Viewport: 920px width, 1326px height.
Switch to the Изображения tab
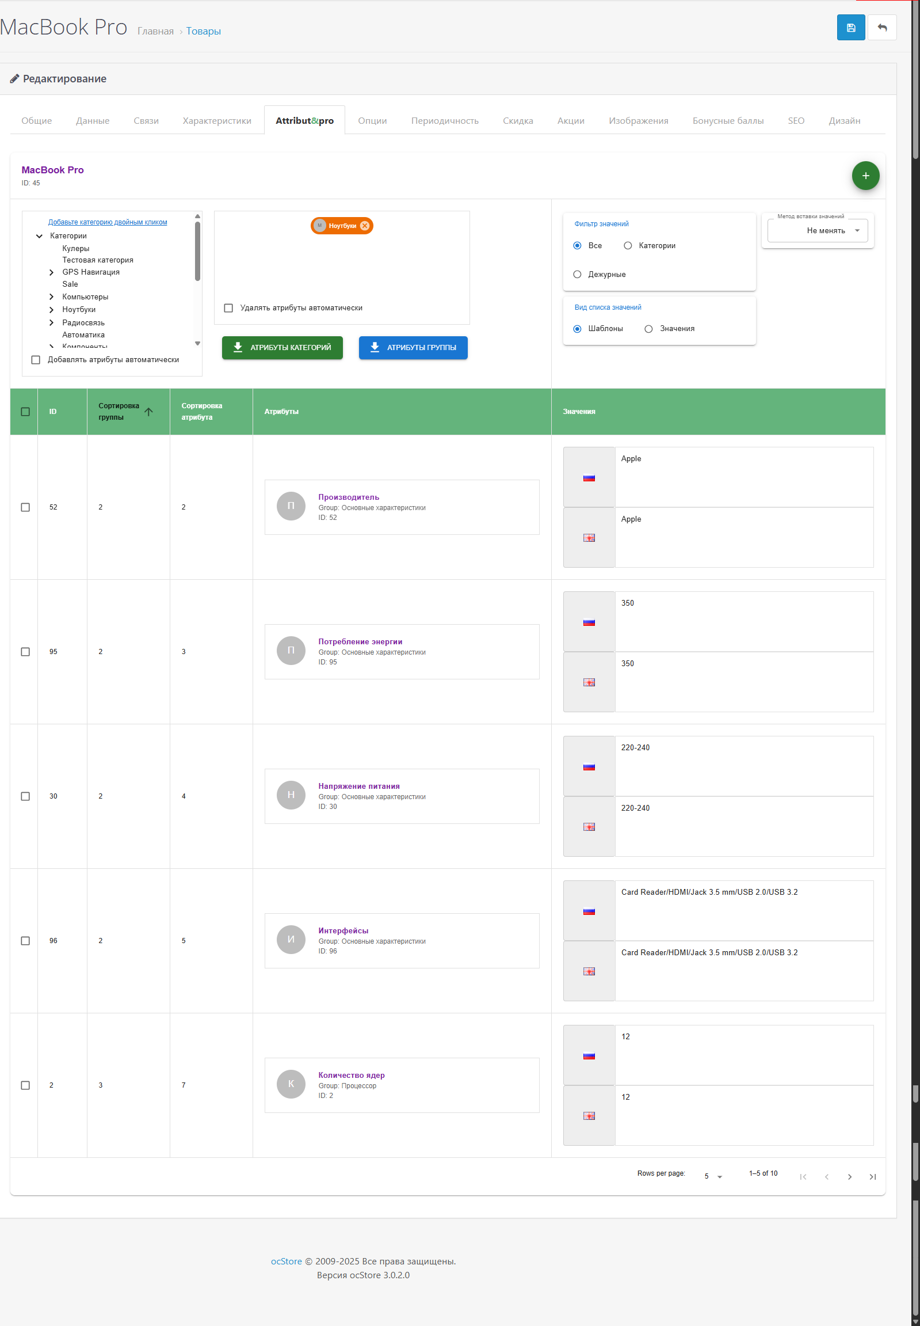(638, 120)
